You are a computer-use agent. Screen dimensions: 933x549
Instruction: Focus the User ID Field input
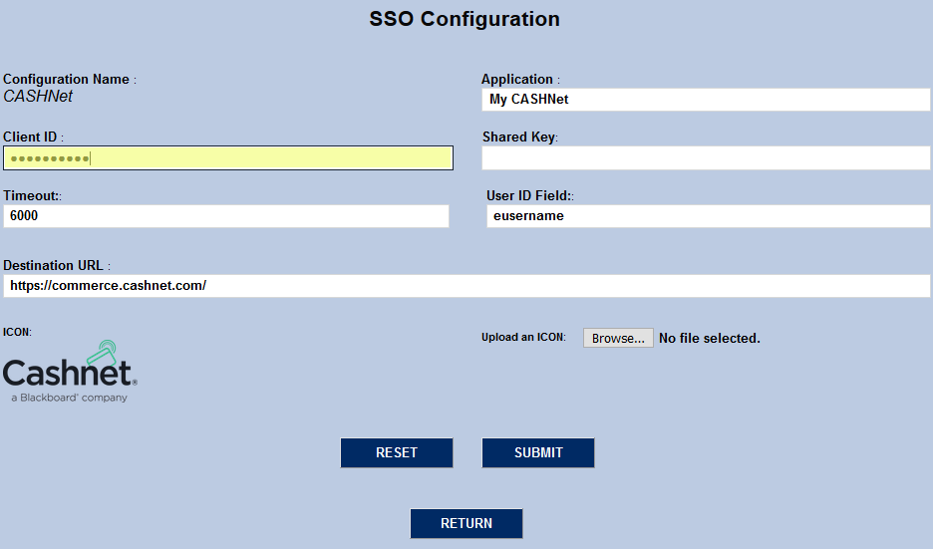(x=708, y=216)
